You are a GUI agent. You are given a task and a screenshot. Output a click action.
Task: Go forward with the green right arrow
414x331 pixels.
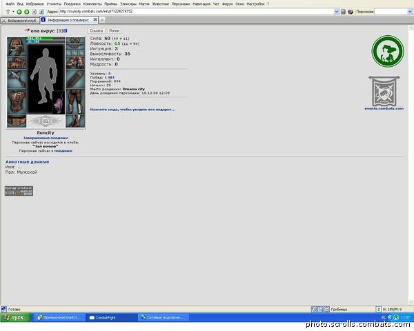(26, 12)
